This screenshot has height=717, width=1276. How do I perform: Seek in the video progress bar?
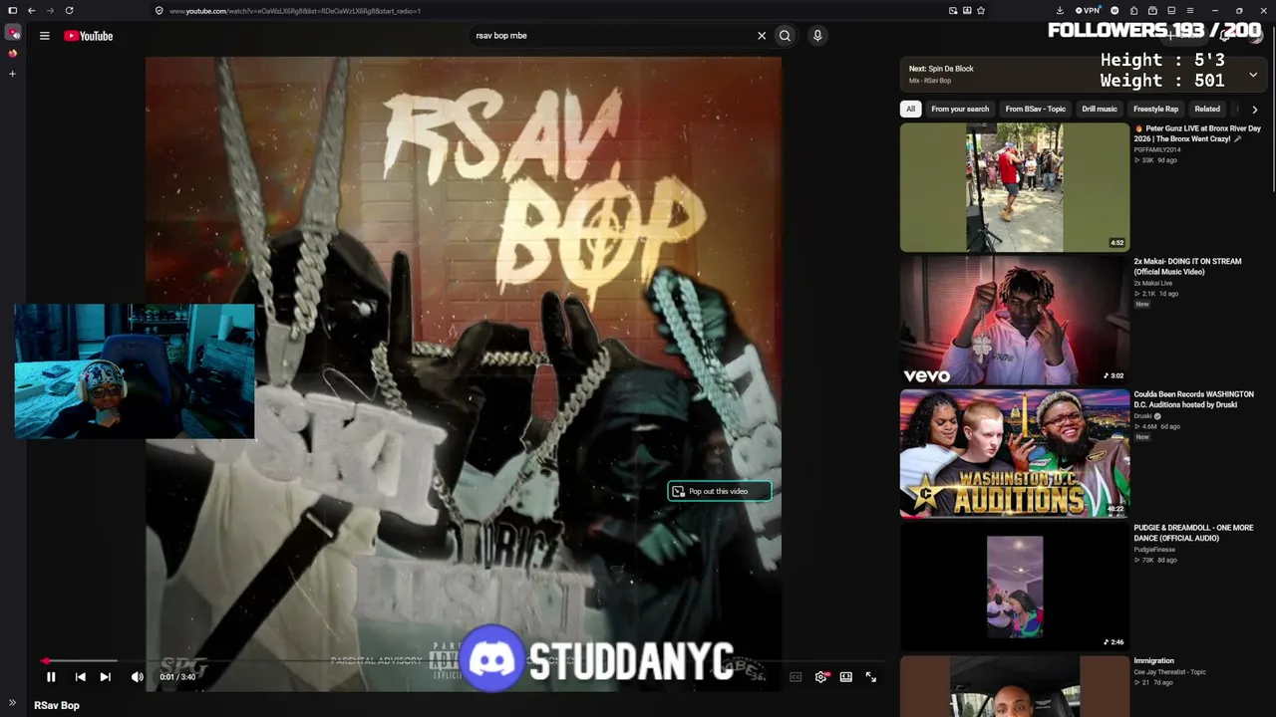click(463, 660)
